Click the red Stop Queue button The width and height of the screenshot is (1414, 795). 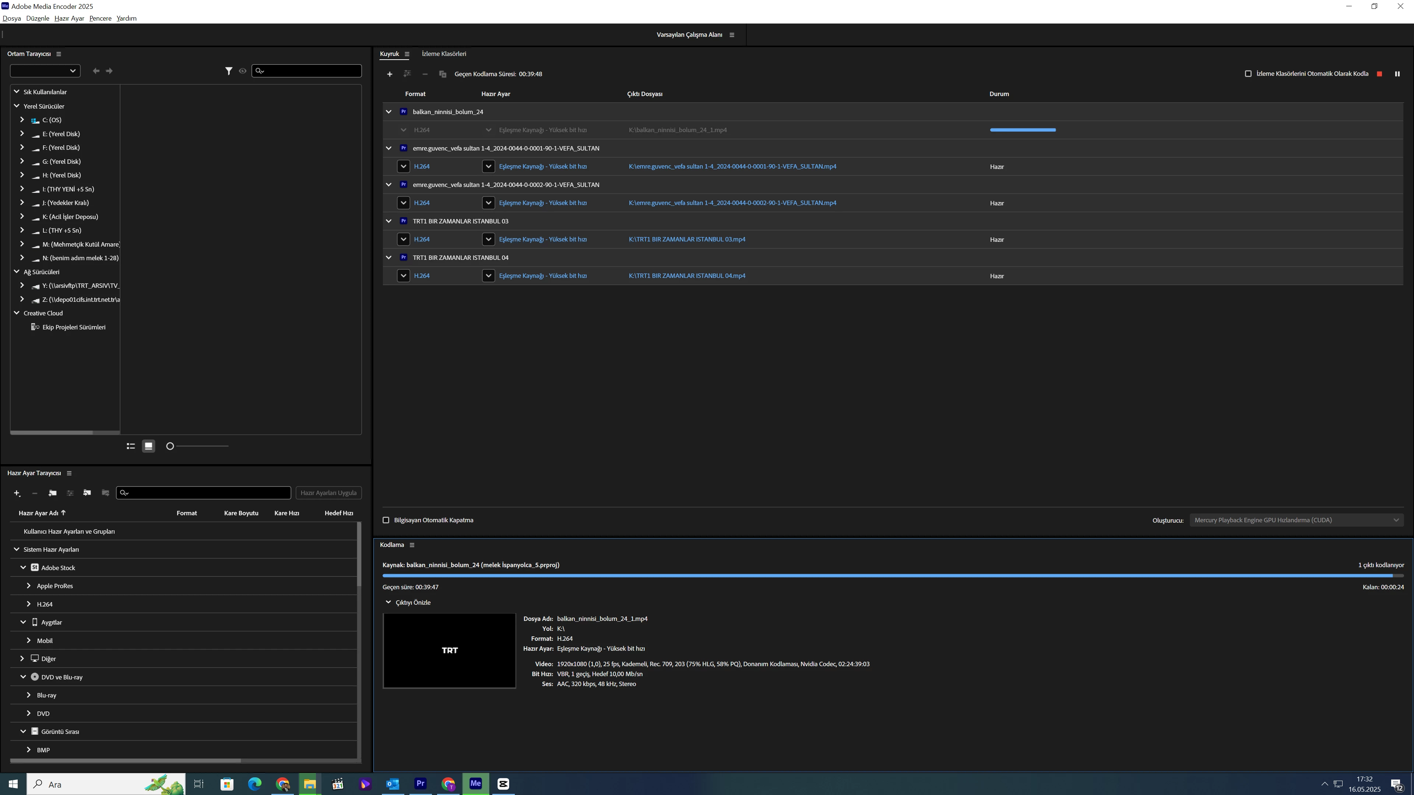1379,74
